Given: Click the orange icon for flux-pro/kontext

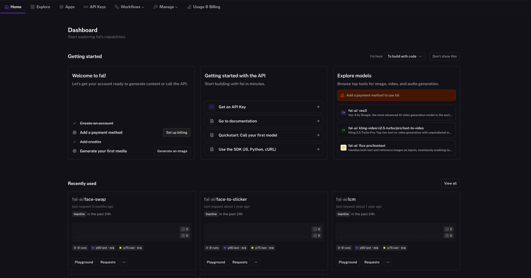Looking at the screenshot, I should tap(343, 148).
